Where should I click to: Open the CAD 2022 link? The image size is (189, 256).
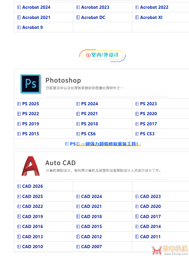[32, 206]
